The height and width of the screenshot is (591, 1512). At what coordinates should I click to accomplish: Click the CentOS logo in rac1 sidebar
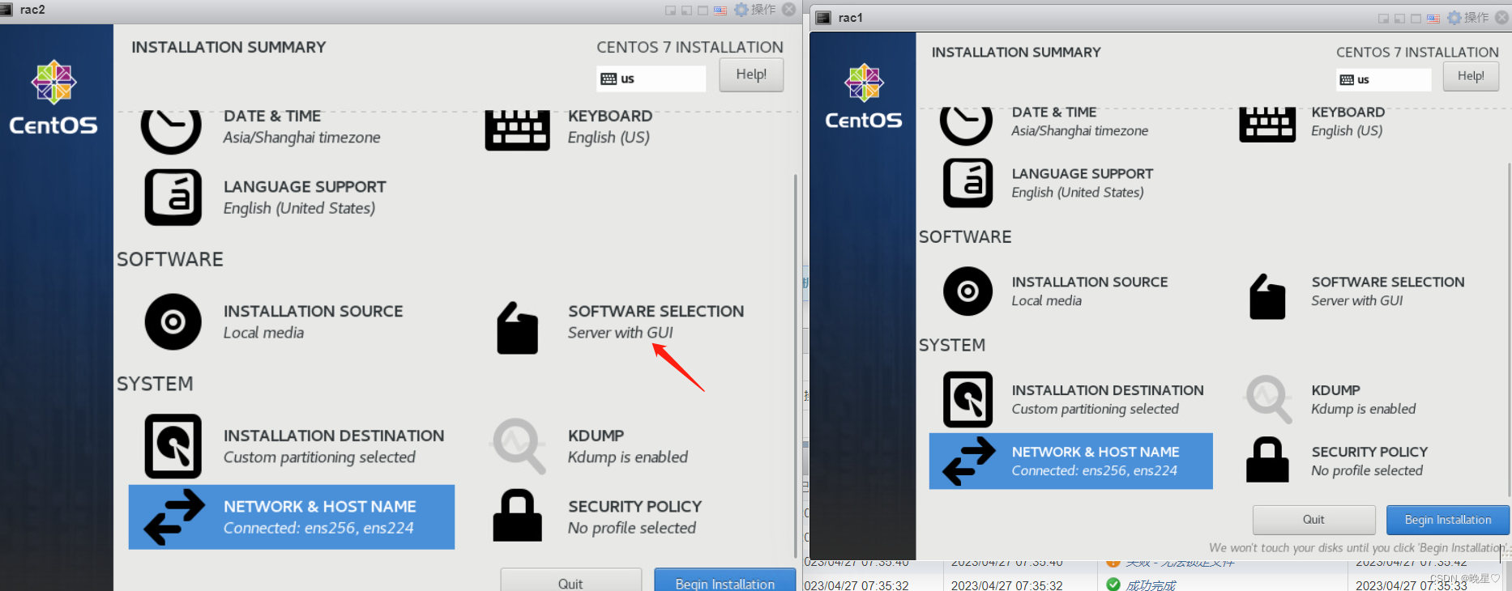tap(864, 96)
